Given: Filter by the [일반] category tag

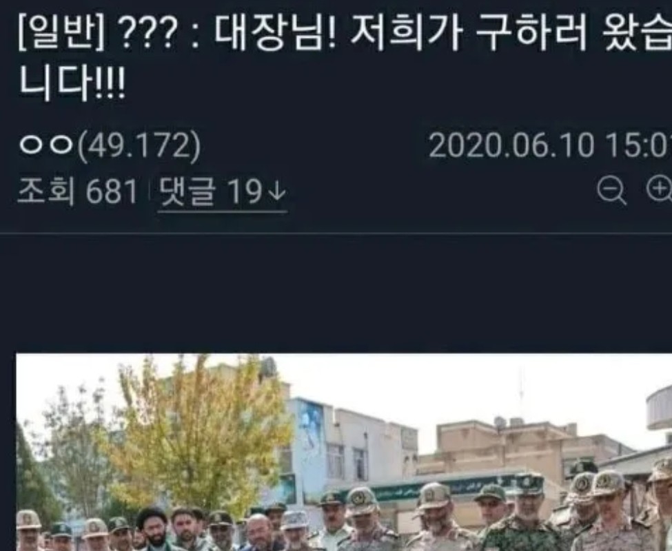Looking at the screenshot, I should tap(62, 33).
